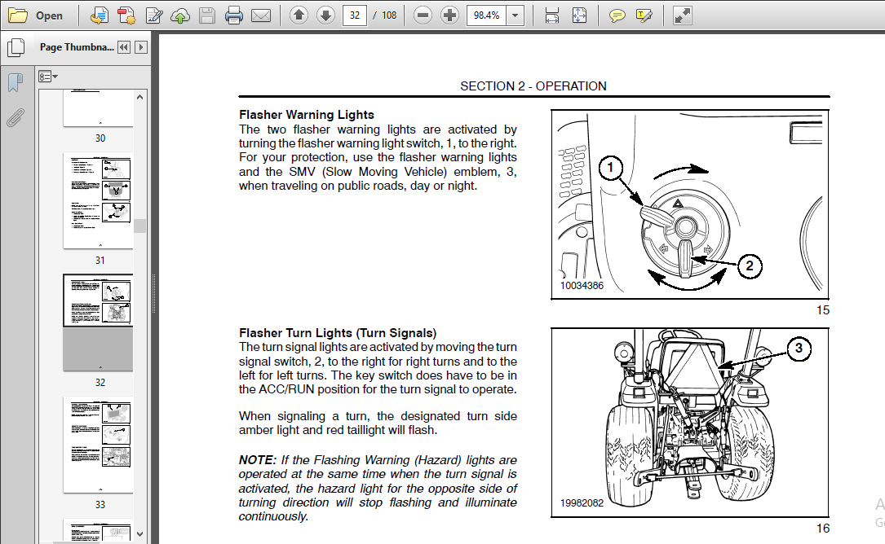The height and width of the screenshot is (544, 885).
Task: Open the zoom level dropdown arrow
Action: pyautogui.click(x=516, y=15)
